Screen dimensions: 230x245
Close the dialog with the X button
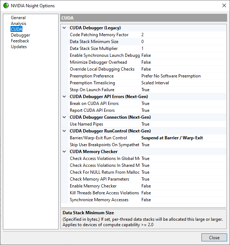pos(224,5)
